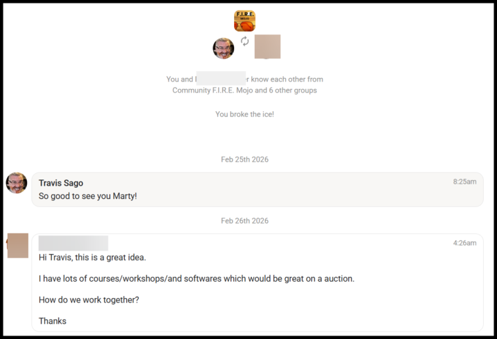
Task: Click the blurred avatar beside the second message
Action: [18, 245]
